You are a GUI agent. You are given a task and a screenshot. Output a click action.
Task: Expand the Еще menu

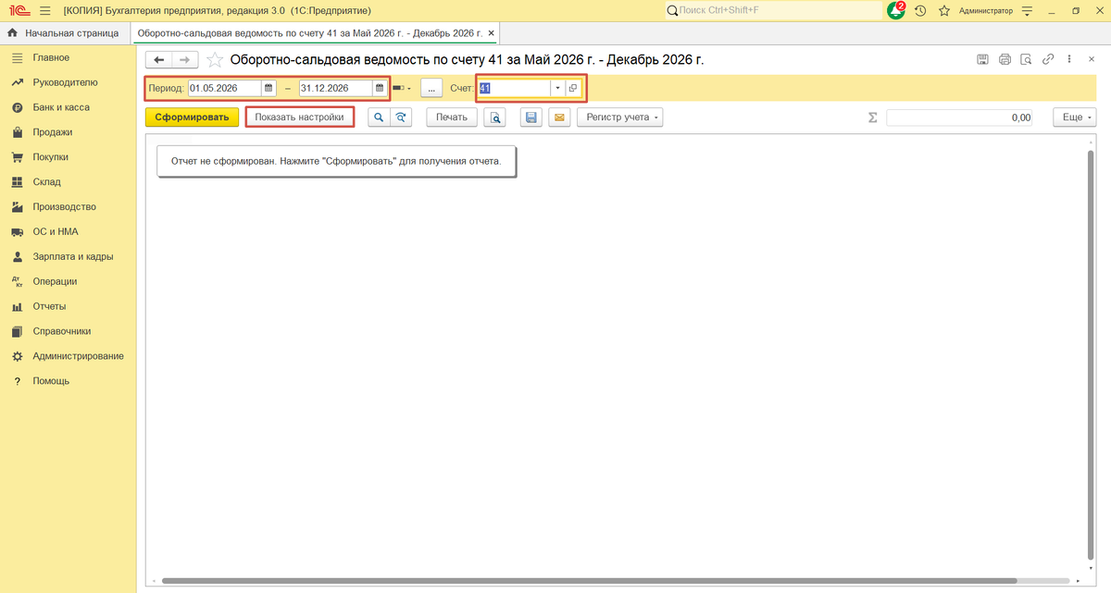point(1074,117)
